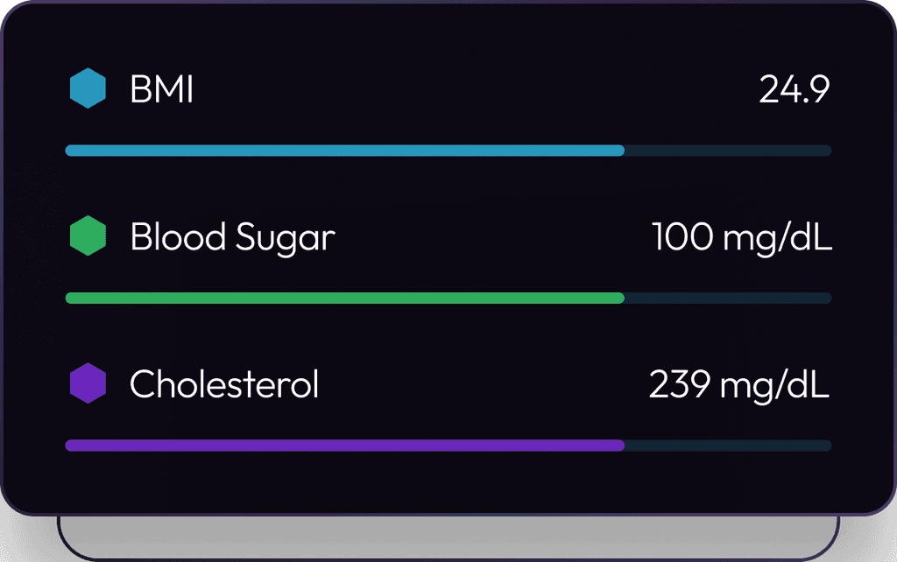Click unfilled dark part of Blood Sugar bar

pos(727,298)
